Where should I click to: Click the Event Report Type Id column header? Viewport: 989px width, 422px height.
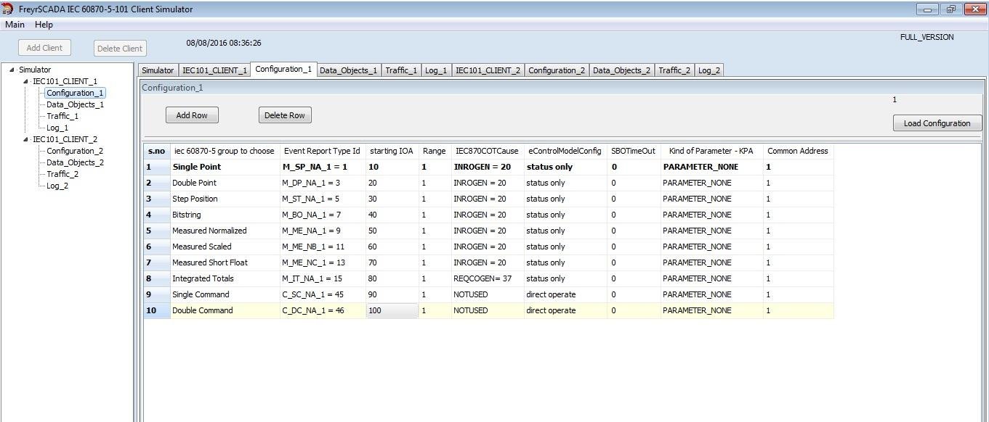coord(322,151)
